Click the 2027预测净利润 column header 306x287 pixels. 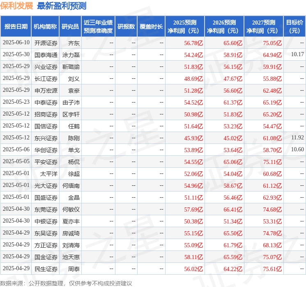[264, 26]
